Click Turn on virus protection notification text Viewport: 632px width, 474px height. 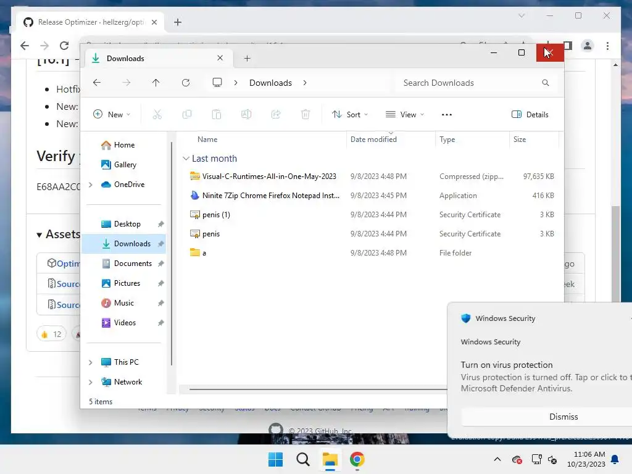point(507,365)
